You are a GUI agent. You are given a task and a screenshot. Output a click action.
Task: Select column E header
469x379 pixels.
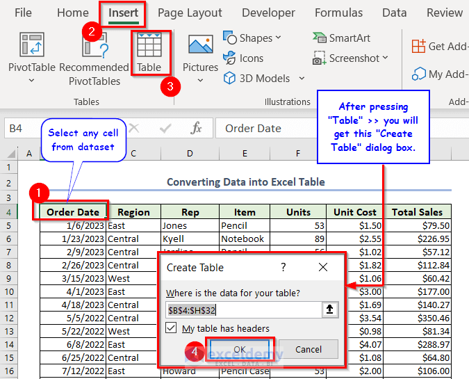pos(245,154)
